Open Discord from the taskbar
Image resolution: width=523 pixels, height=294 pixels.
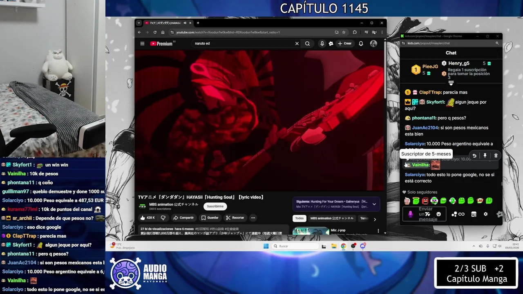click(x=363, y=246)
